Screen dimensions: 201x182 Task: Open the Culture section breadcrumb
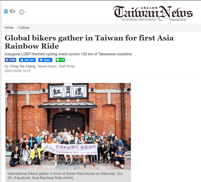24,27
